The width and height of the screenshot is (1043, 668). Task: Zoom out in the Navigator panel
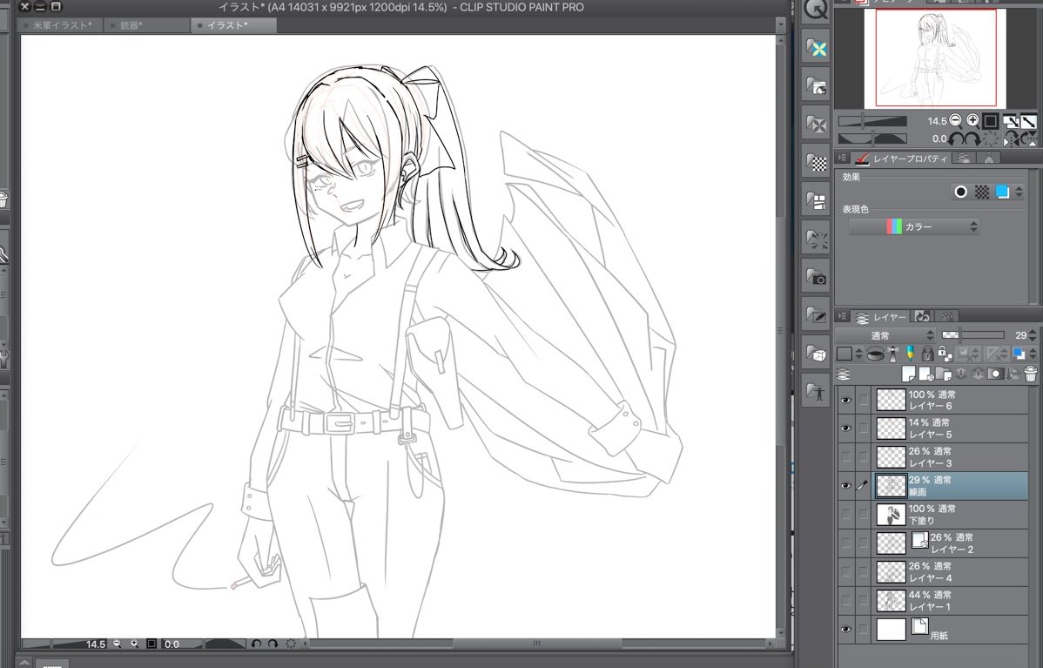956,120
